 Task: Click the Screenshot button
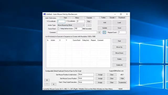click(x=122, y=83)
